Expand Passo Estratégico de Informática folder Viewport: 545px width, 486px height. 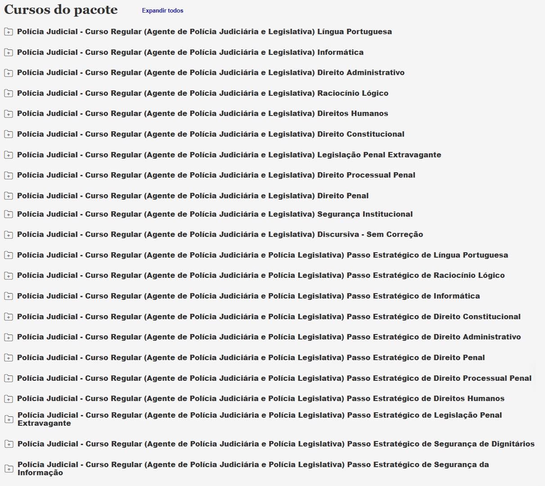pyautogui.click(x=9, y=296)
